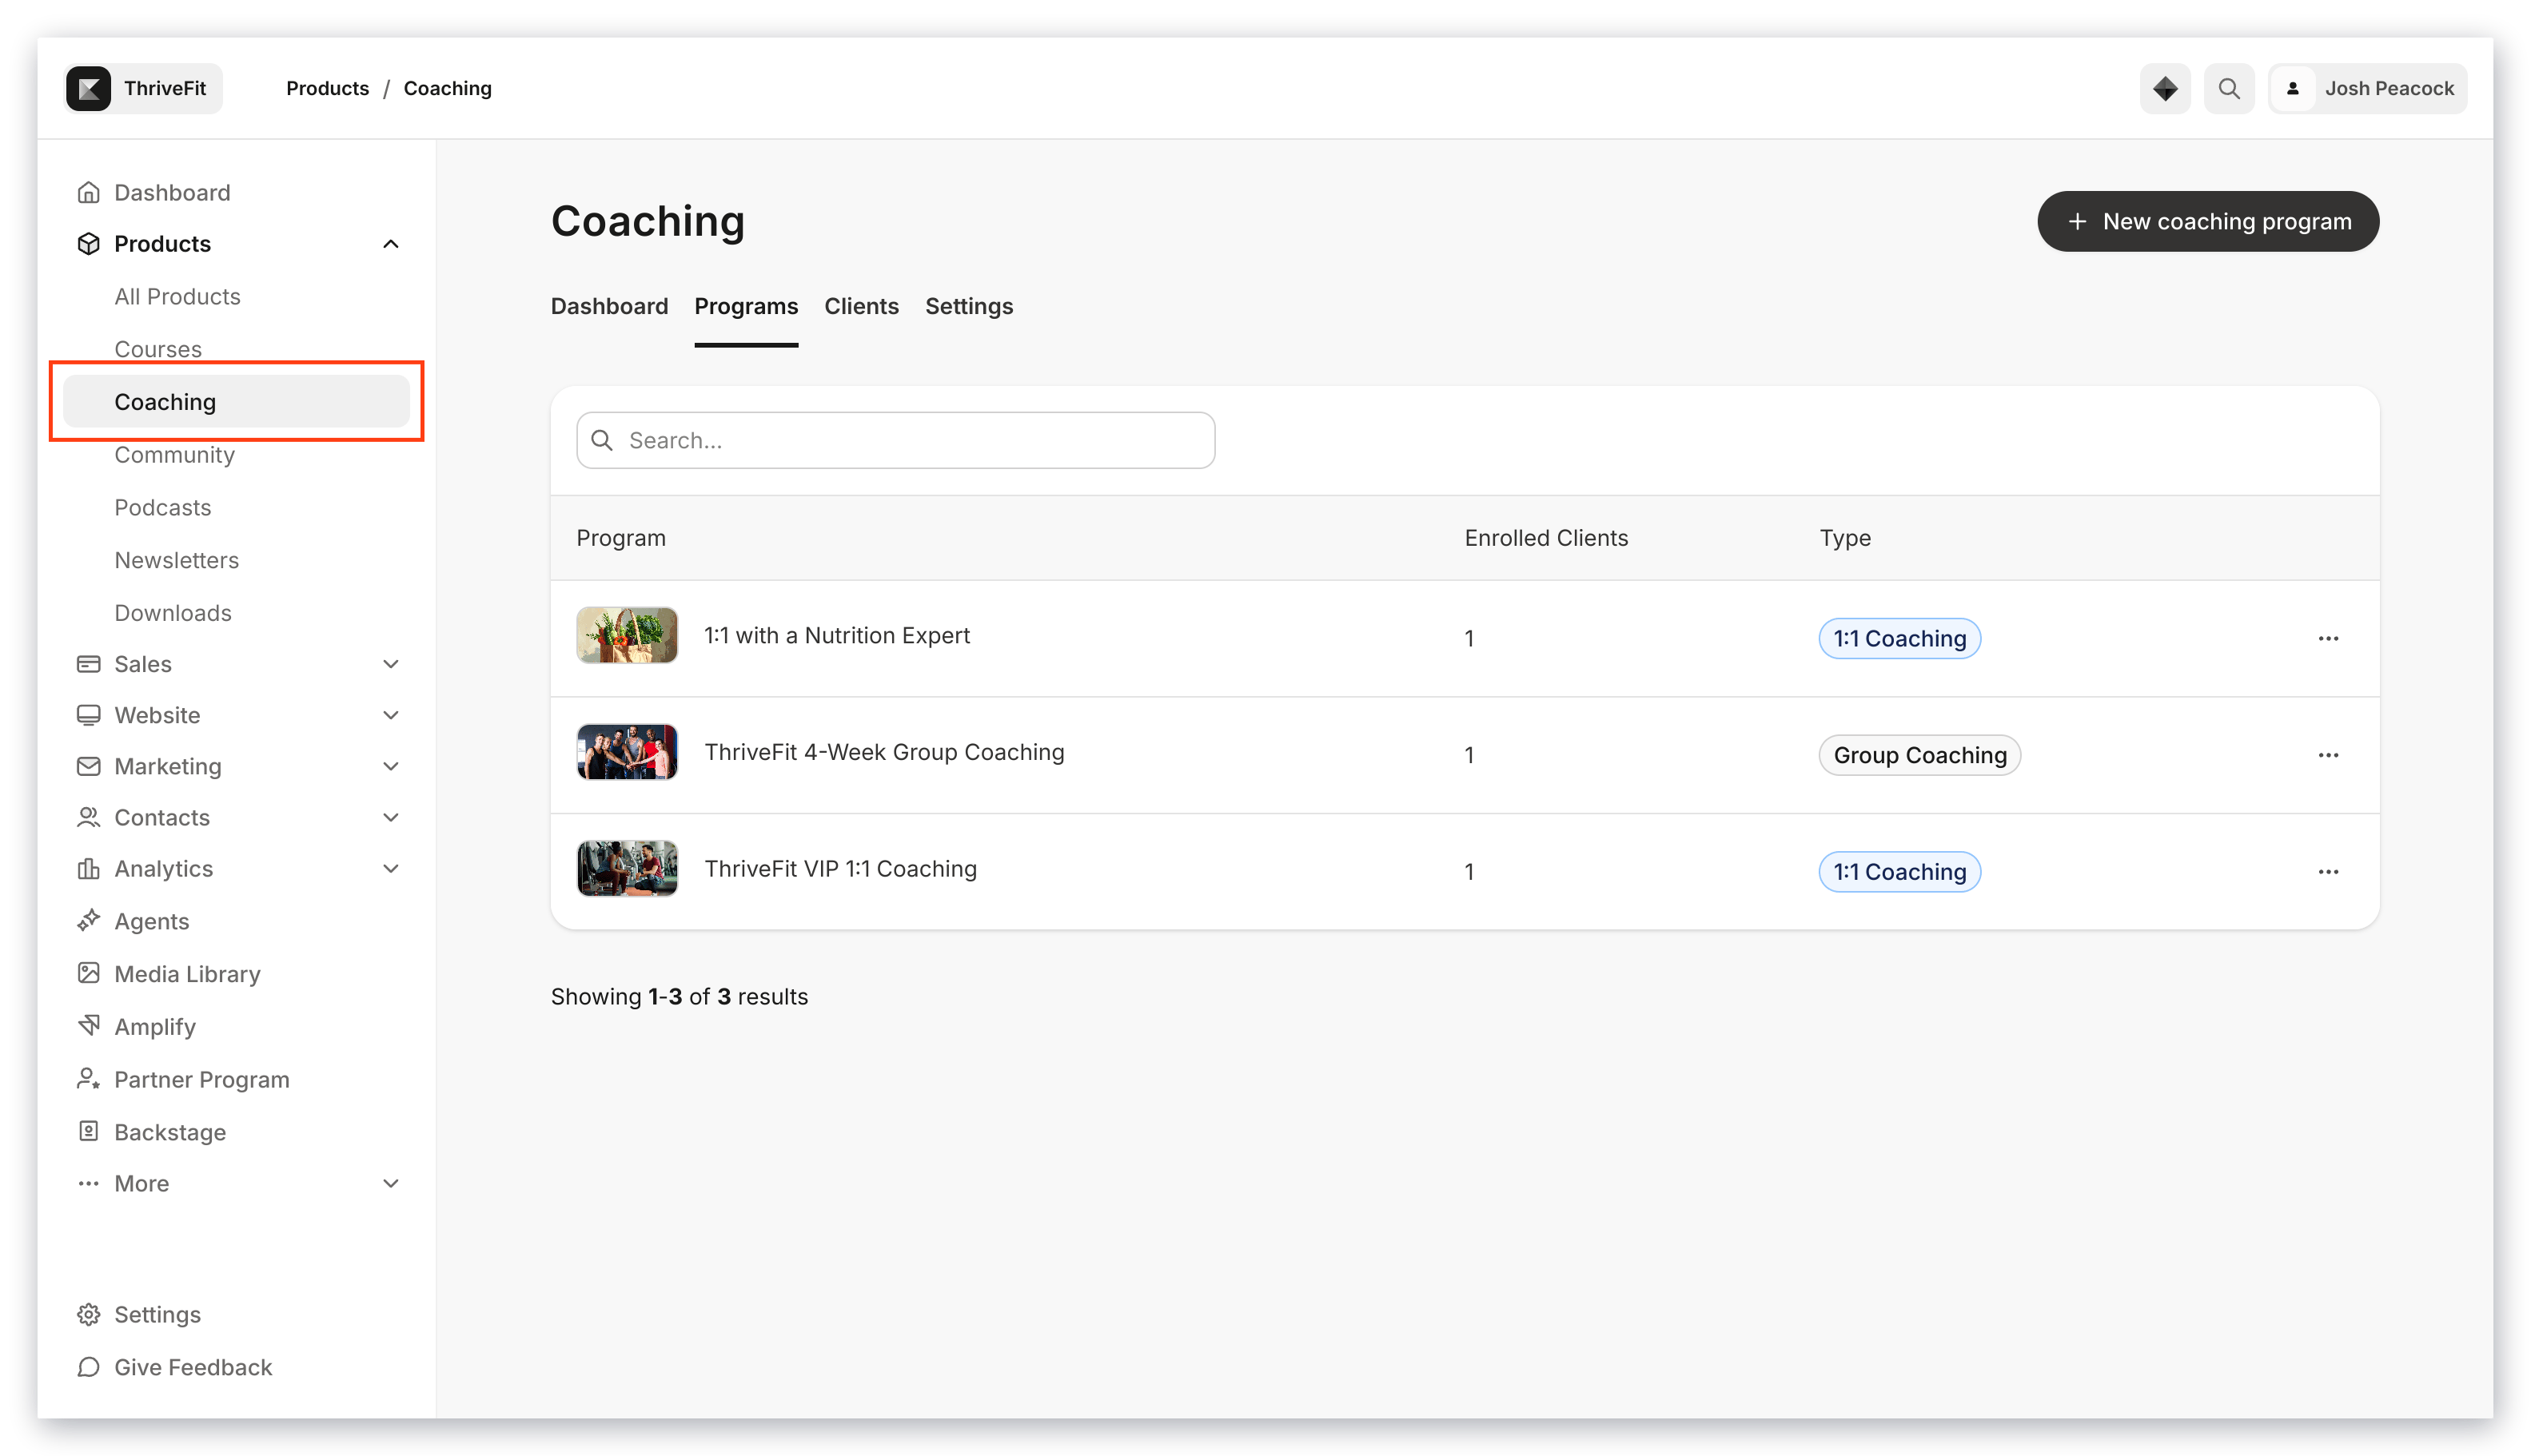Viewport: 2531px width, 1456px height.
Task: Go to Dashboard in the sidebar
Action: [x=172, y=192]
